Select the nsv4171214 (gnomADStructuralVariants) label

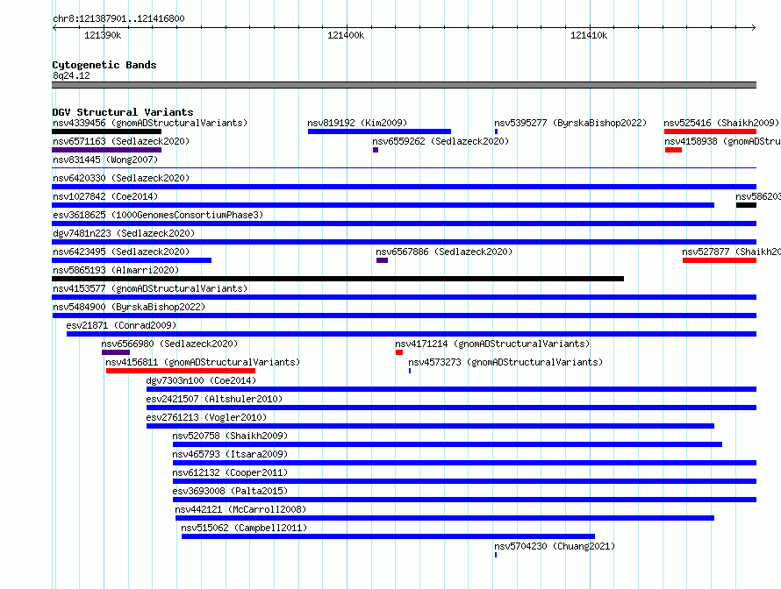coord(492,344)
